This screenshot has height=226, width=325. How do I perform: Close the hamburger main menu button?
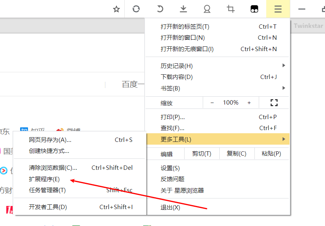(278, 9)
